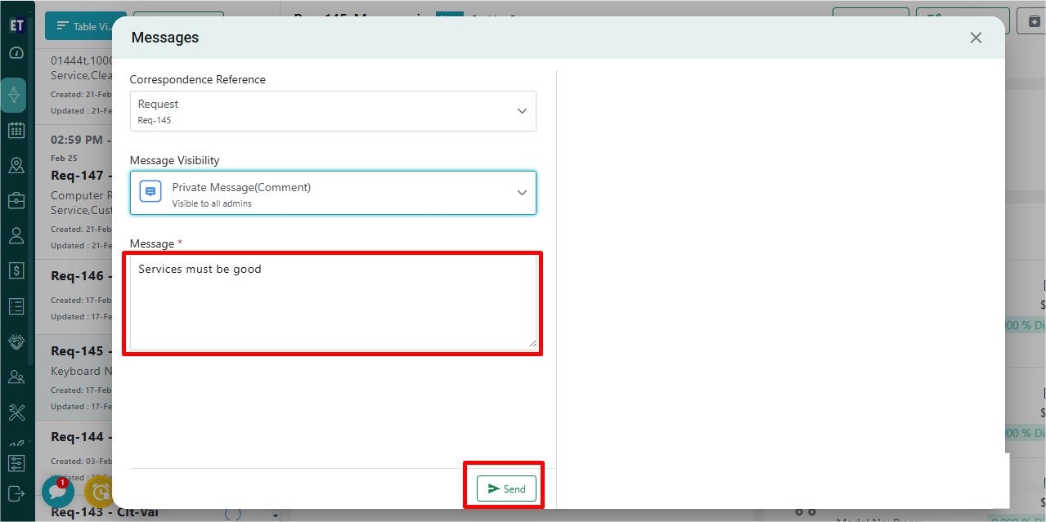Click the logout icon at sidebar bottom
1046x522 pixels.
pos(16,493)
